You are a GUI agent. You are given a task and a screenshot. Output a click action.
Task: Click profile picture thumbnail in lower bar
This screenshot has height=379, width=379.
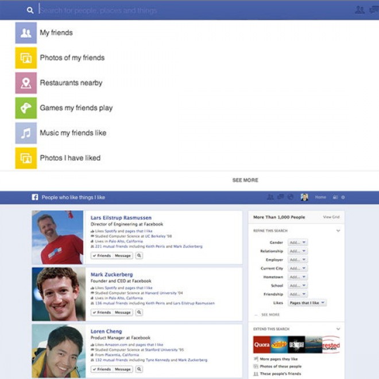click(x=304, y=197)
